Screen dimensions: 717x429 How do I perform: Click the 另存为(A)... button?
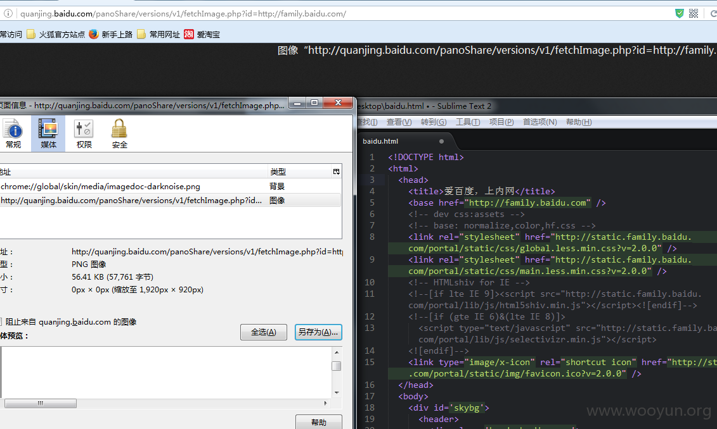[318, 332]
